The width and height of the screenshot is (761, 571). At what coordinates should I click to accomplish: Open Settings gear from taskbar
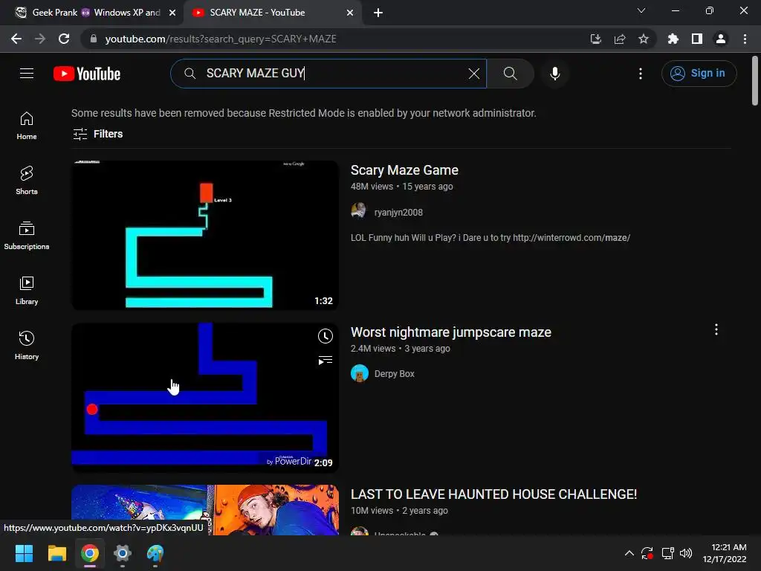coord(123,553)
